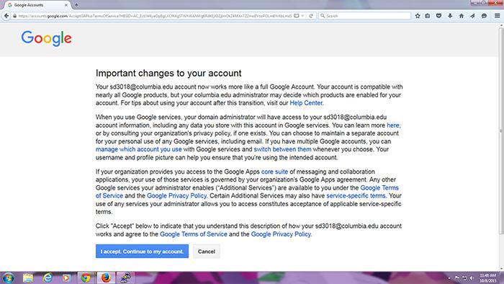Click the 'Important changes to your account' heading
Screen dimensions: 504x284
(168, 73)
